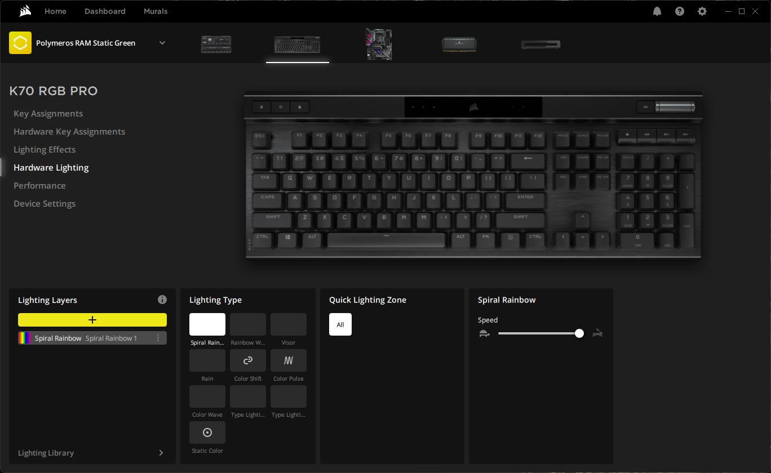
Task: Click the TAB key on the keyboard
Action: pos(265,180)
